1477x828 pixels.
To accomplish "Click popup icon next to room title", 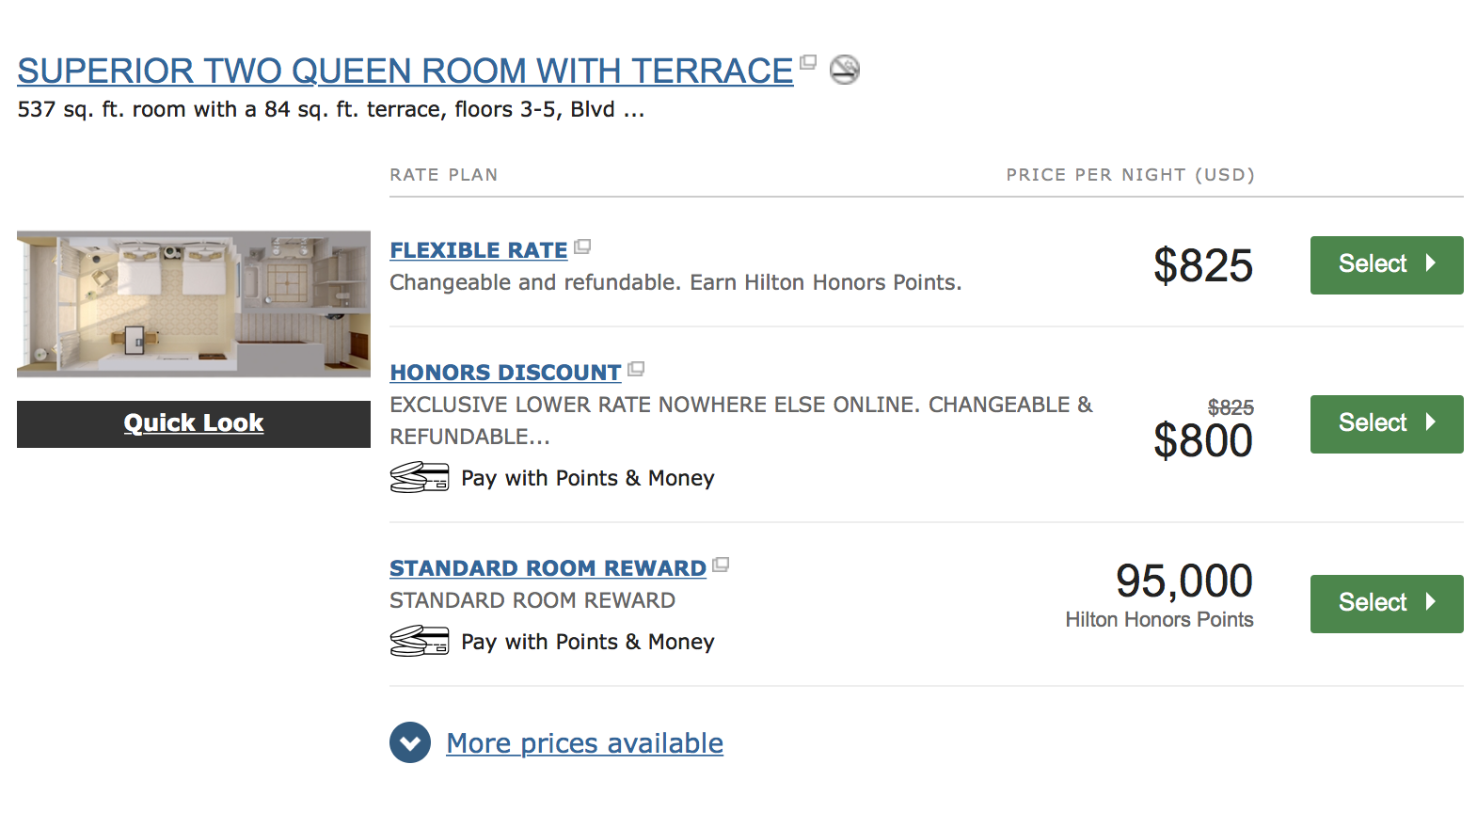I will [x=808, y=62].
